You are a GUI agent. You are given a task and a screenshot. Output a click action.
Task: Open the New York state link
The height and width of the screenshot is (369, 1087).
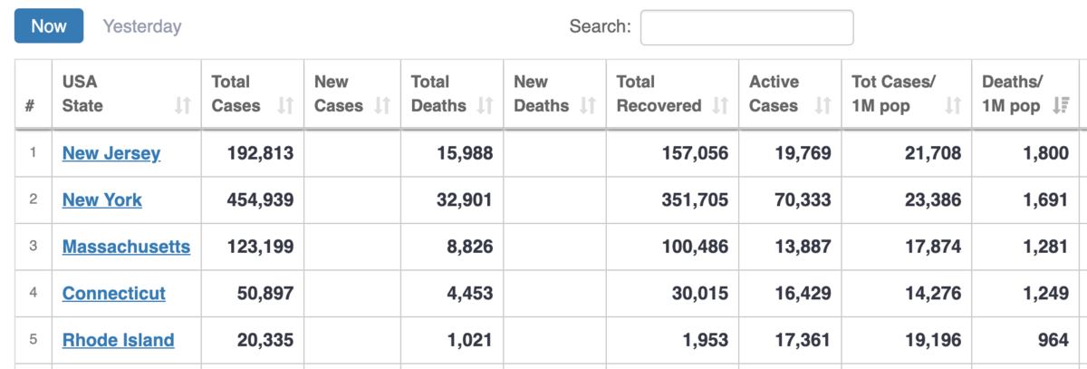[x=102, y=199]
